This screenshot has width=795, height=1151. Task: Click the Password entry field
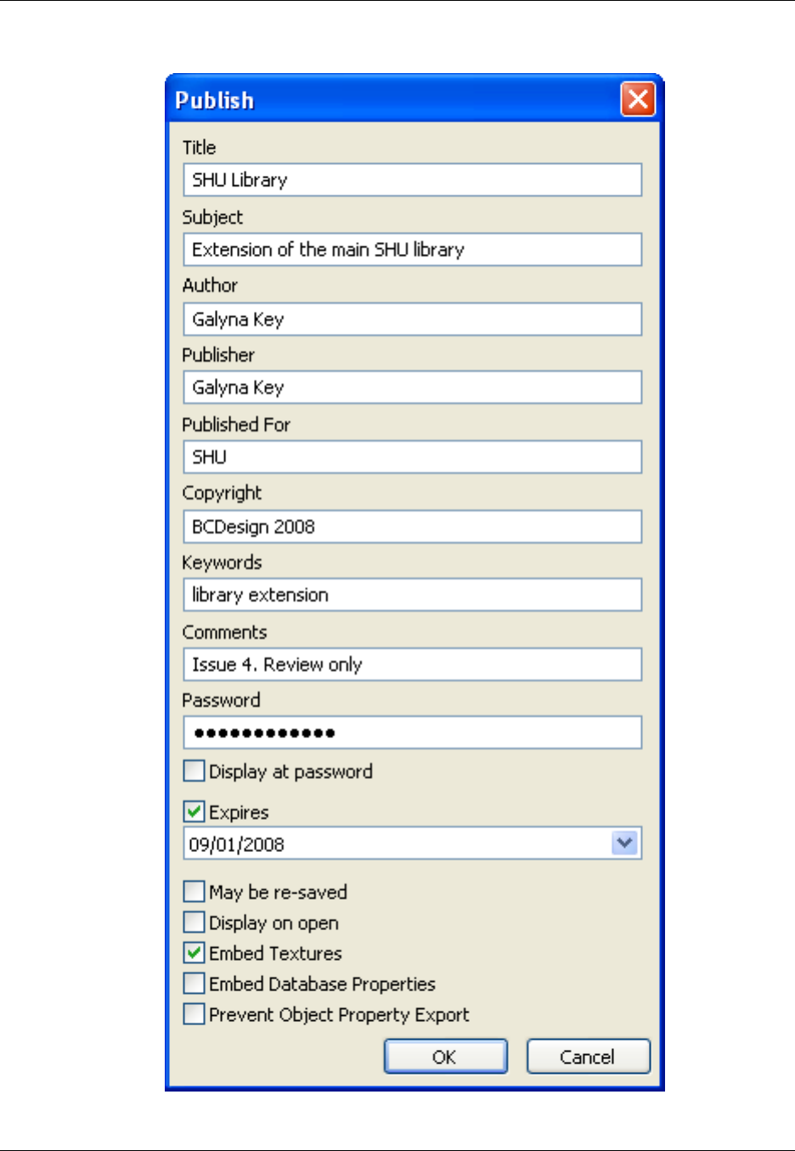pos(412,732)
